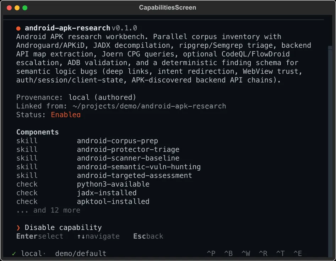Minimize the window with yellow button
Image resolution: width=336 pixels, height=261 pixels.
pyautogui.click(x=17, y=8)
